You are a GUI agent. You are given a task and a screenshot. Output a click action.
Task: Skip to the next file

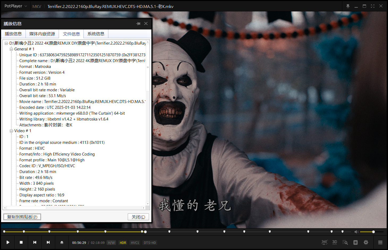coord(48,242)
